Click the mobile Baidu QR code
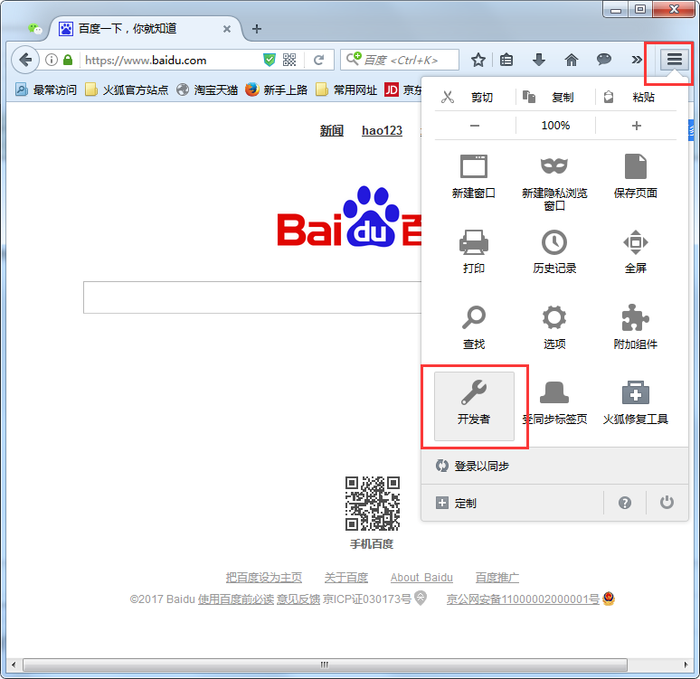The width and height of the screenshot is (700, 679). (372, 503)
